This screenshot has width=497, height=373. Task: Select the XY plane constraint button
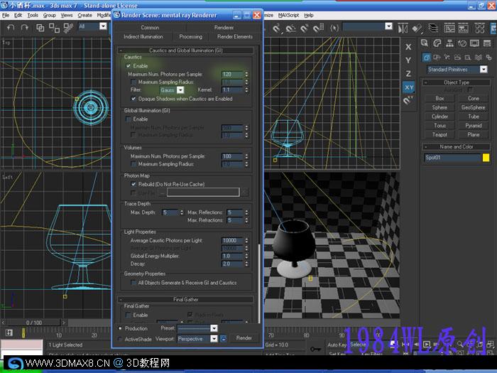pos(408,87)
